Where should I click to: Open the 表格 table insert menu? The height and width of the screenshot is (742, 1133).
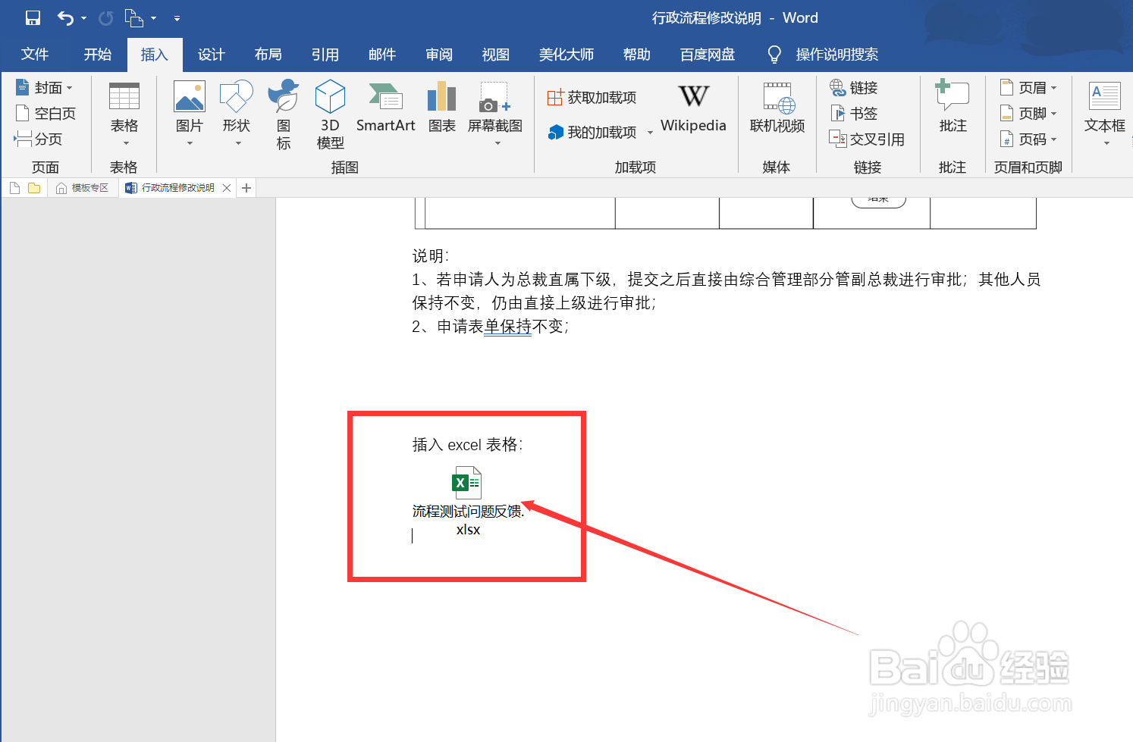[124, 115]
